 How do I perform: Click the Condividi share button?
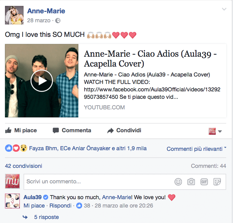124,130
